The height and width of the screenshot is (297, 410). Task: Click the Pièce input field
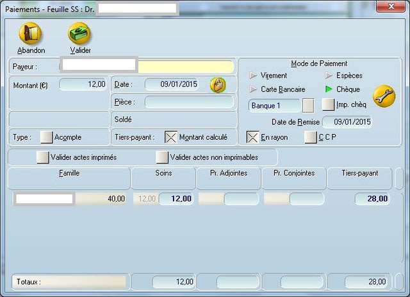pos(189,102)
